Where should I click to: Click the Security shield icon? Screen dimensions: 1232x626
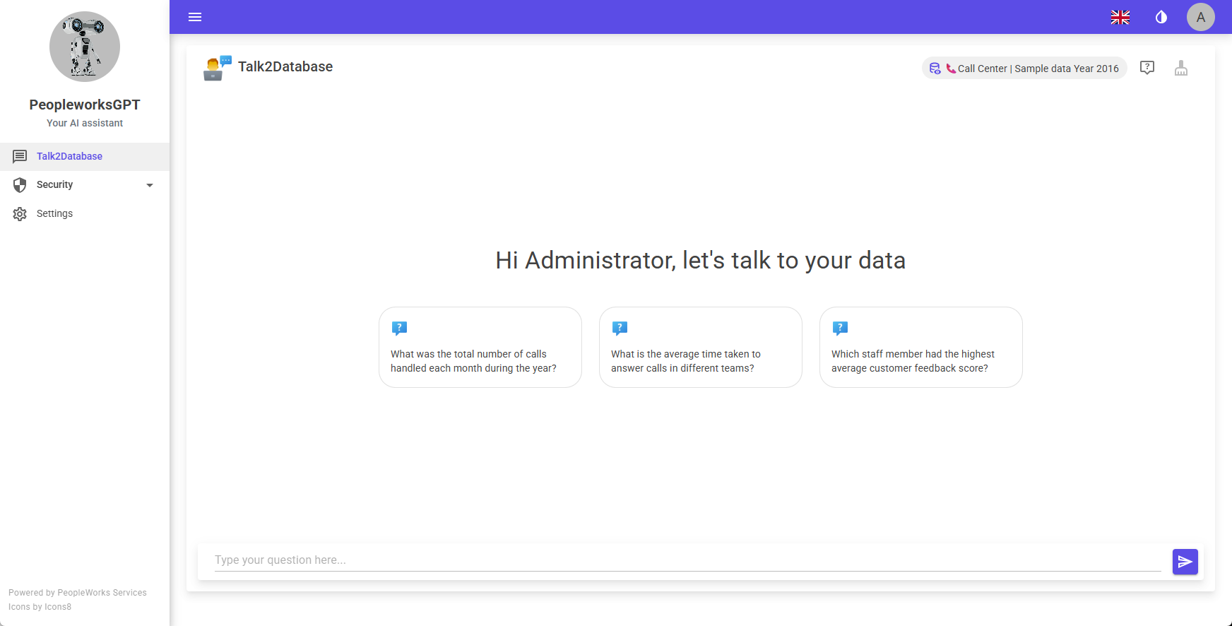tap(20, 185)
